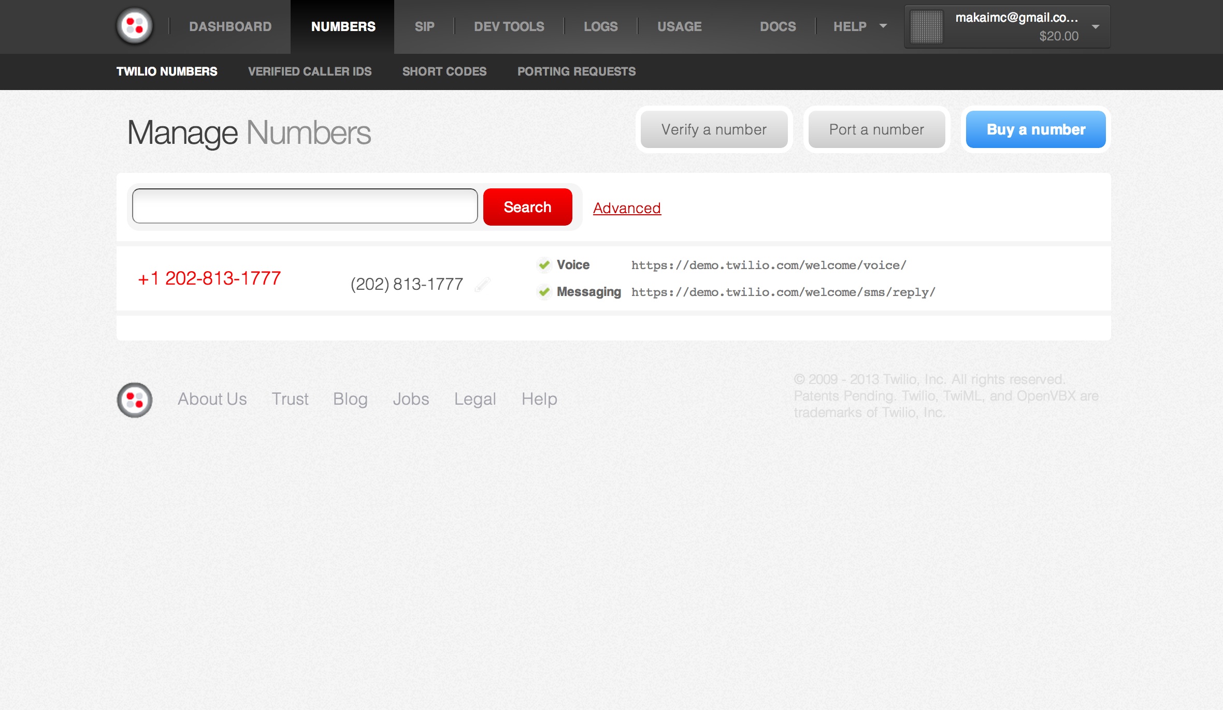
Task: Open the Blog footer link
Action: [x=350, y=399]
